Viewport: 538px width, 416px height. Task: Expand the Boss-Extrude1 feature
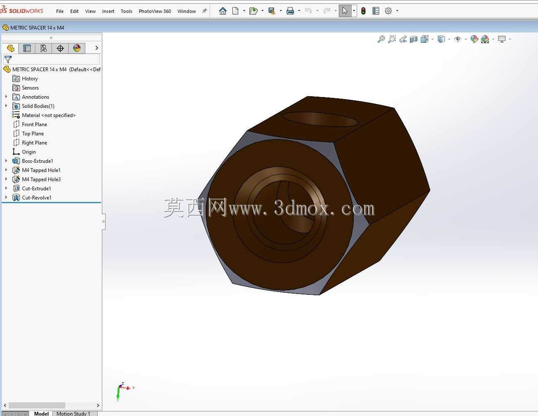(x=6, y=161)
